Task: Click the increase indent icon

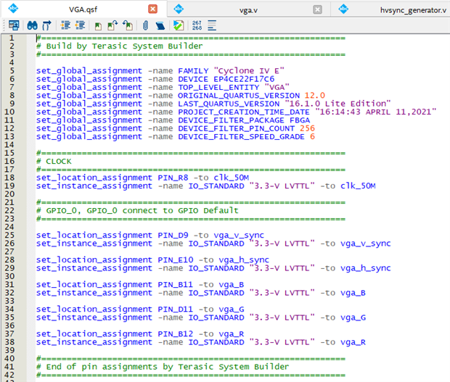Action: coord(65,25)
